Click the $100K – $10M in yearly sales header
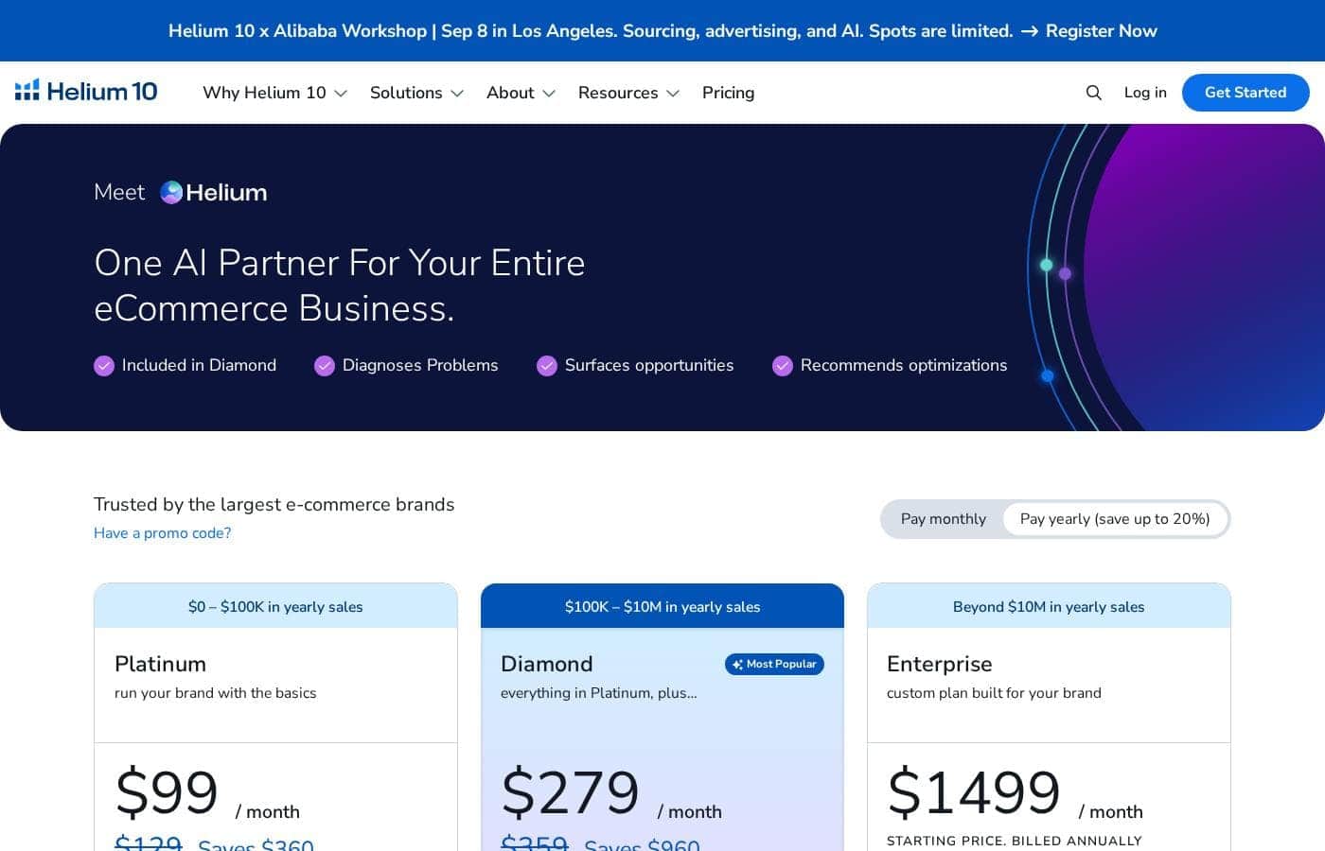1325x851 pixels. [x=662, y=607]
